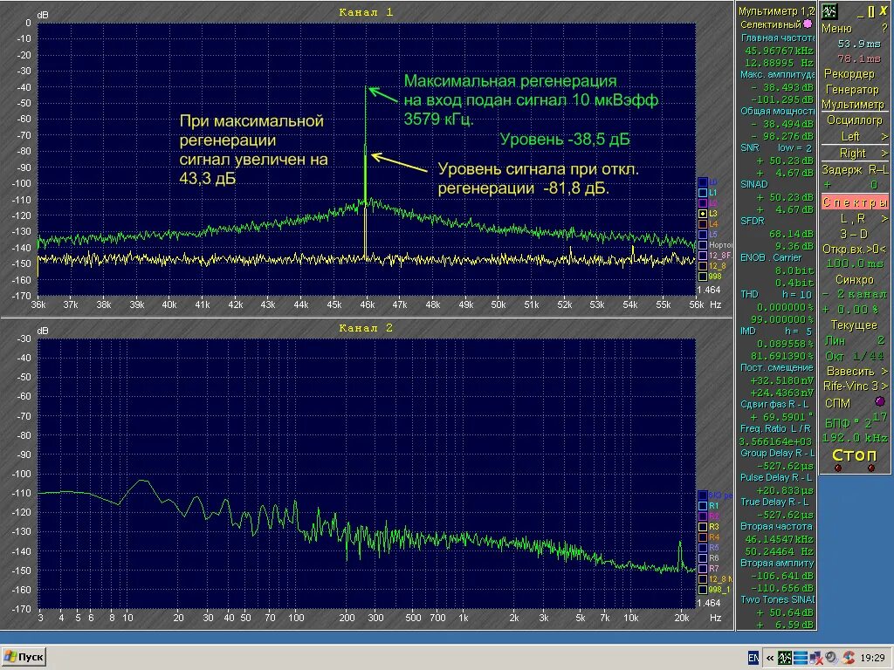Toggle the purple СПМ indicator light

tap(880, 401)
